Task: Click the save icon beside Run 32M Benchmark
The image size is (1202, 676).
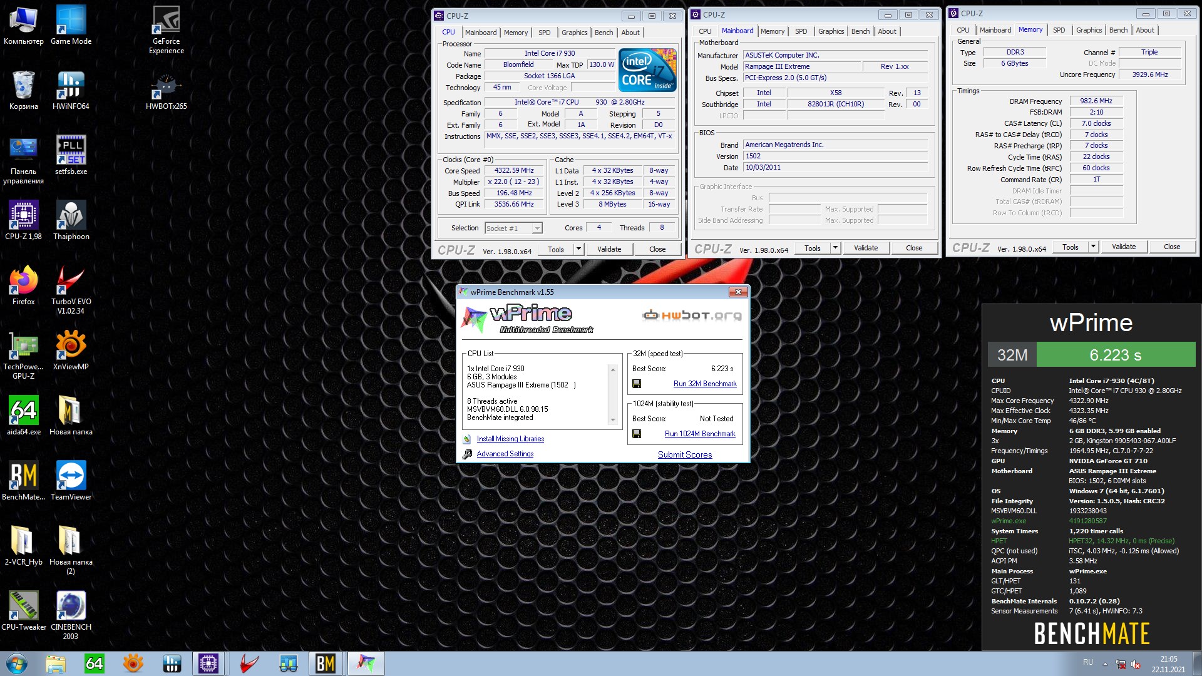Action: pos(637,384)
